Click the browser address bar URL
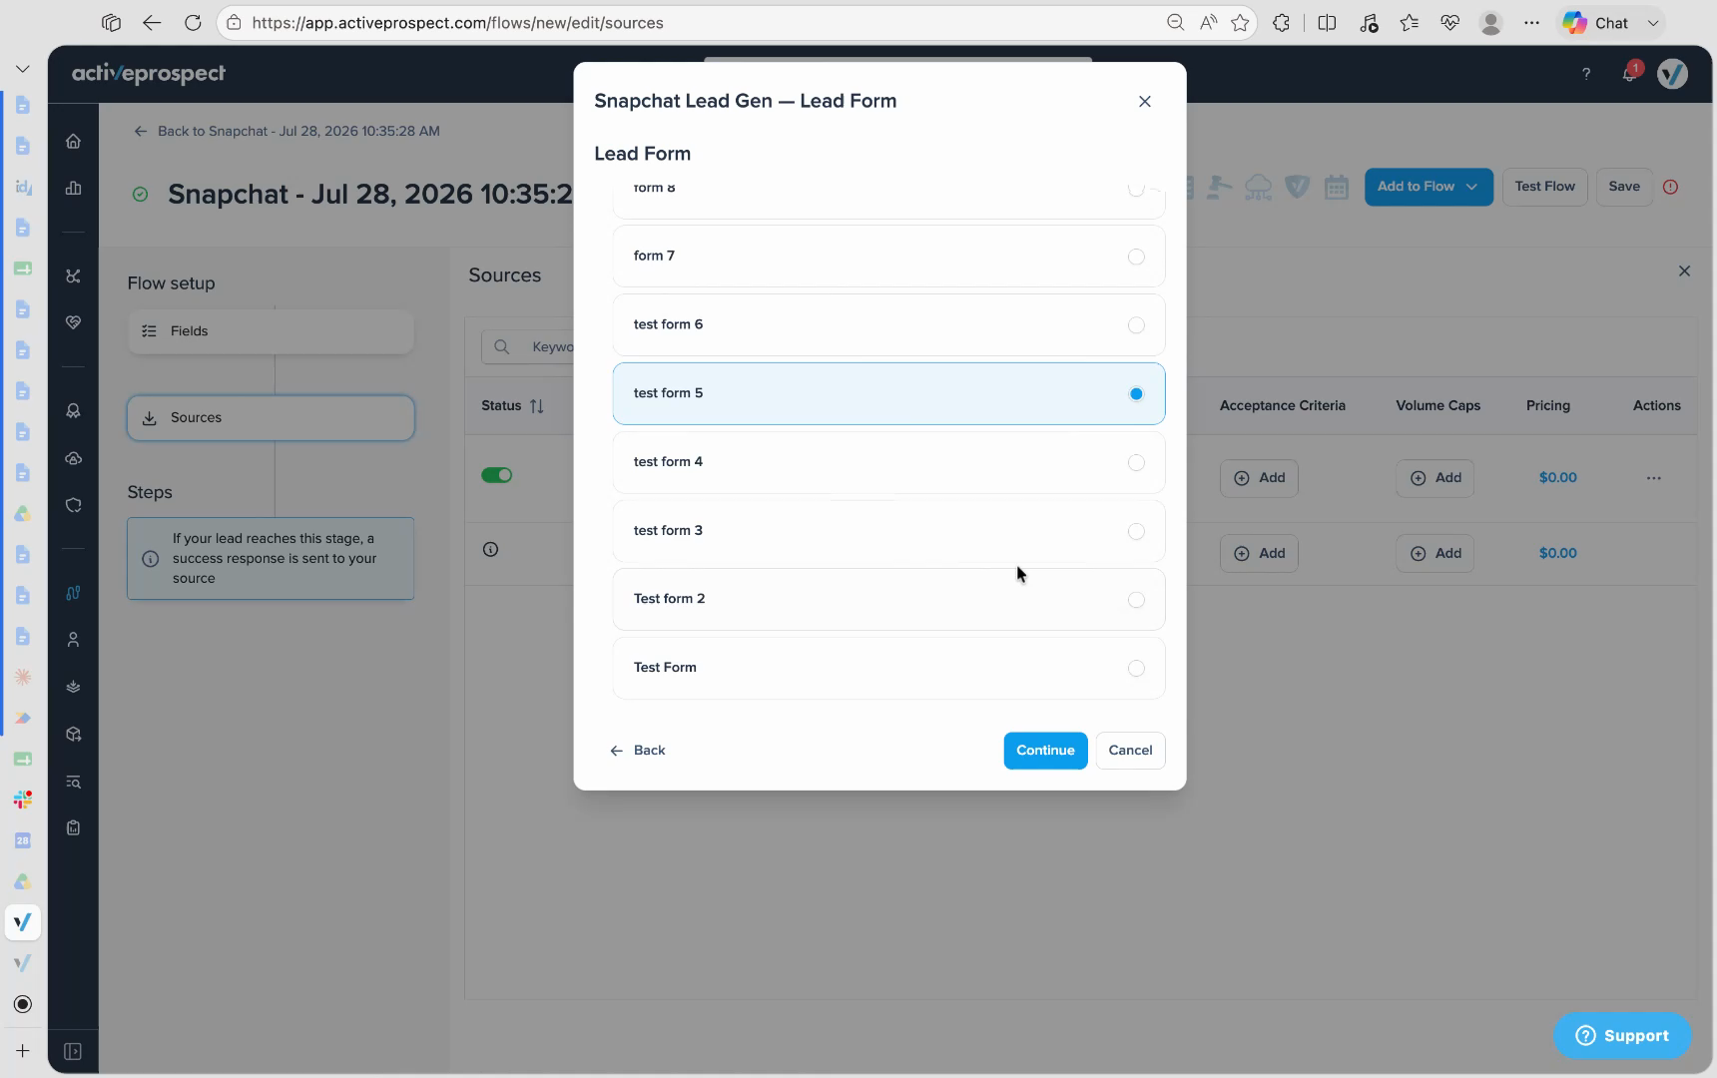The width and height of the screenshot is (1717, 1078). click(x=457, y=23)
